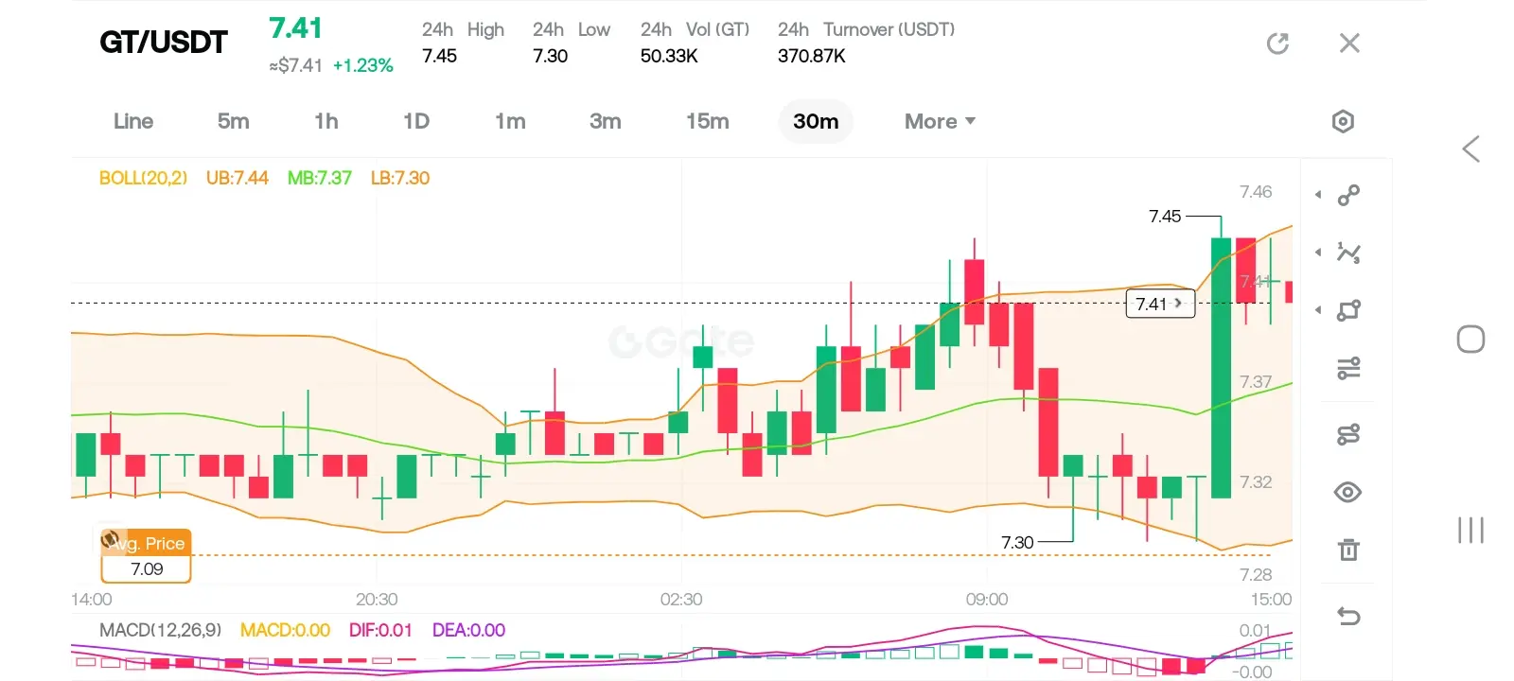Select the 1h timeframe
Screen dimensions: 1514x681
326,121
